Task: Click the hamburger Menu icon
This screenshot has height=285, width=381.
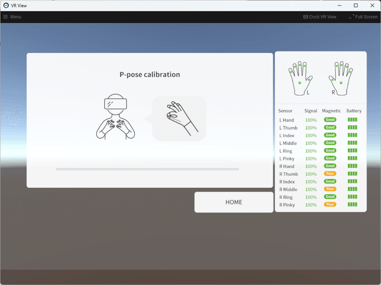Action: point(6,17)
